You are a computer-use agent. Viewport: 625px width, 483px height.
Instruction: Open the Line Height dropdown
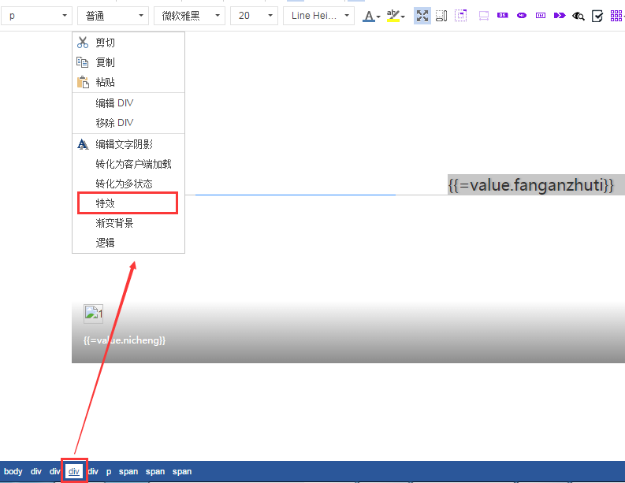tap(318, 16)
